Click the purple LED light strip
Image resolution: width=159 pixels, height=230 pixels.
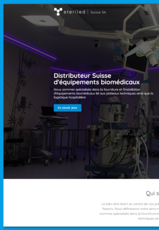pos(30,47)
